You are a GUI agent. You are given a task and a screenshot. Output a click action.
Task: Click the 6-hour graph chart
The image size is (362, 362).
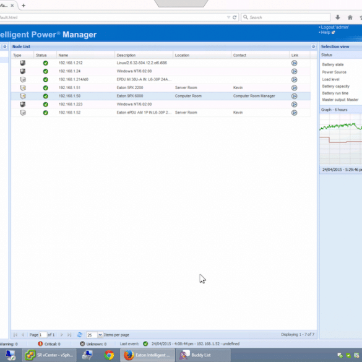341,139
